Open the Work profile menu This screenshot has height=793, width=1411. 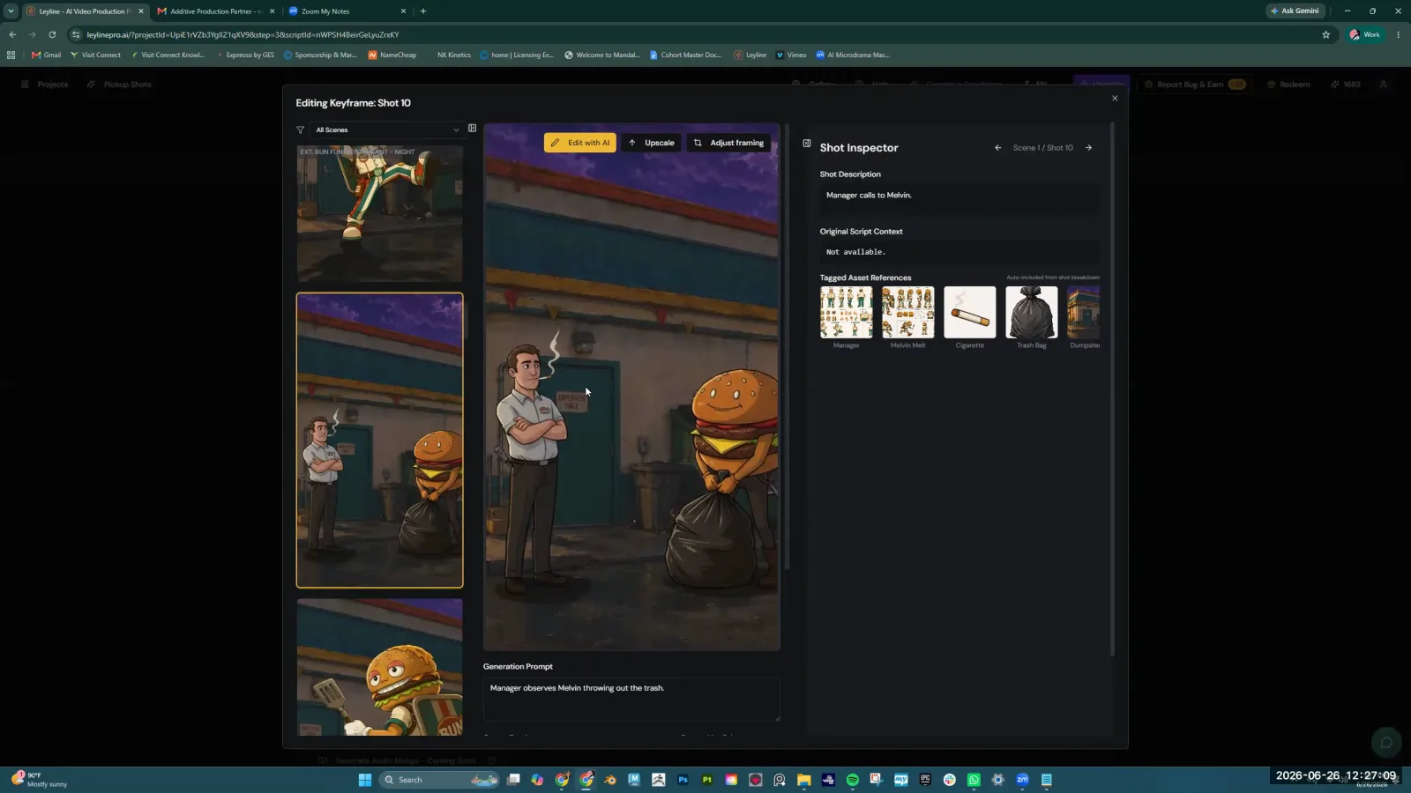pyautogui.click(x=1365, y=34)
